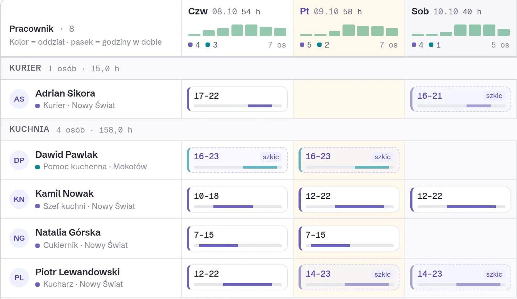This screenshot has height=299, width=517.
Task: Click the szkic badge on Piotr Lewandowski's Friday shift
Action: point(382,274)
